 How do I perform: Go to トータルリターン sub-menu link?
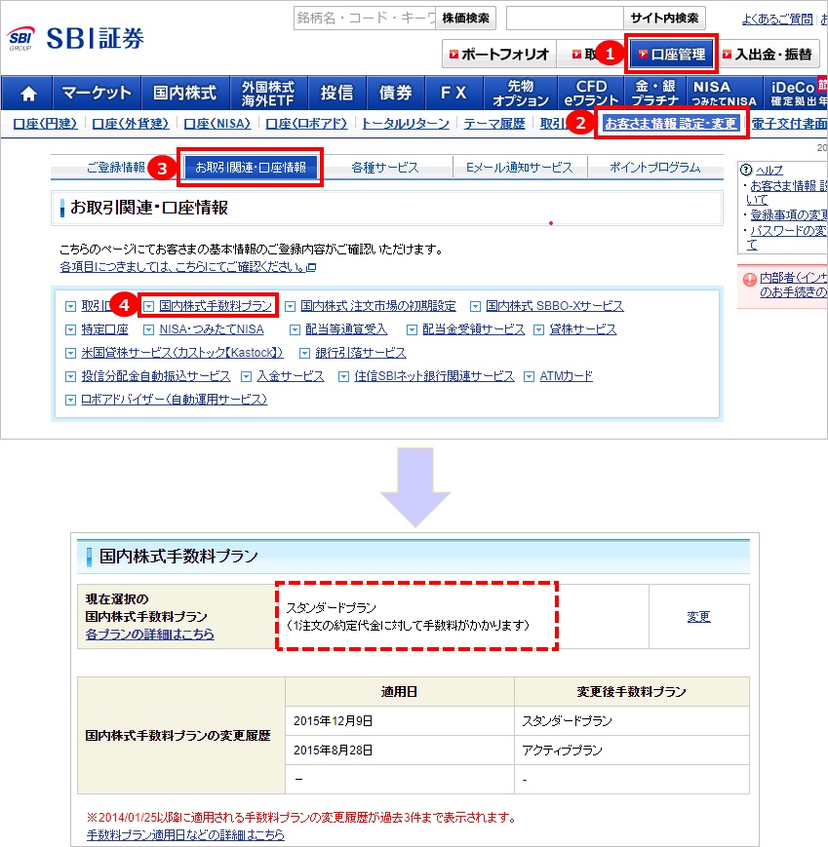pos(406,124)
